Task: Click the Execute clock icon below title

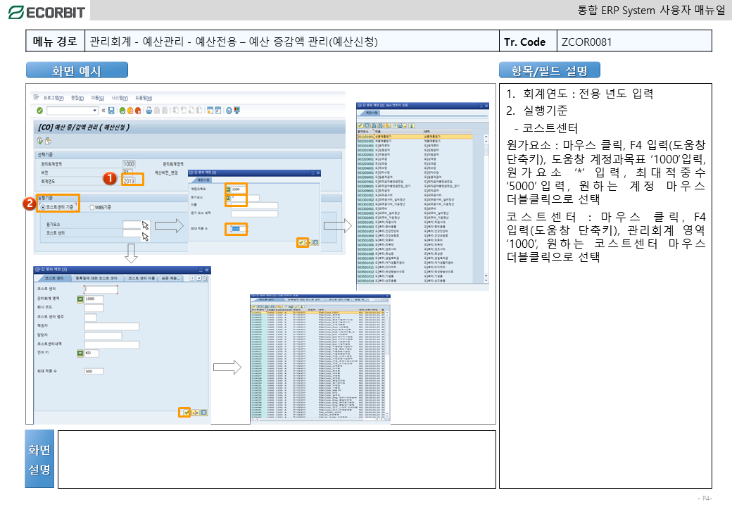Action: 40,141
